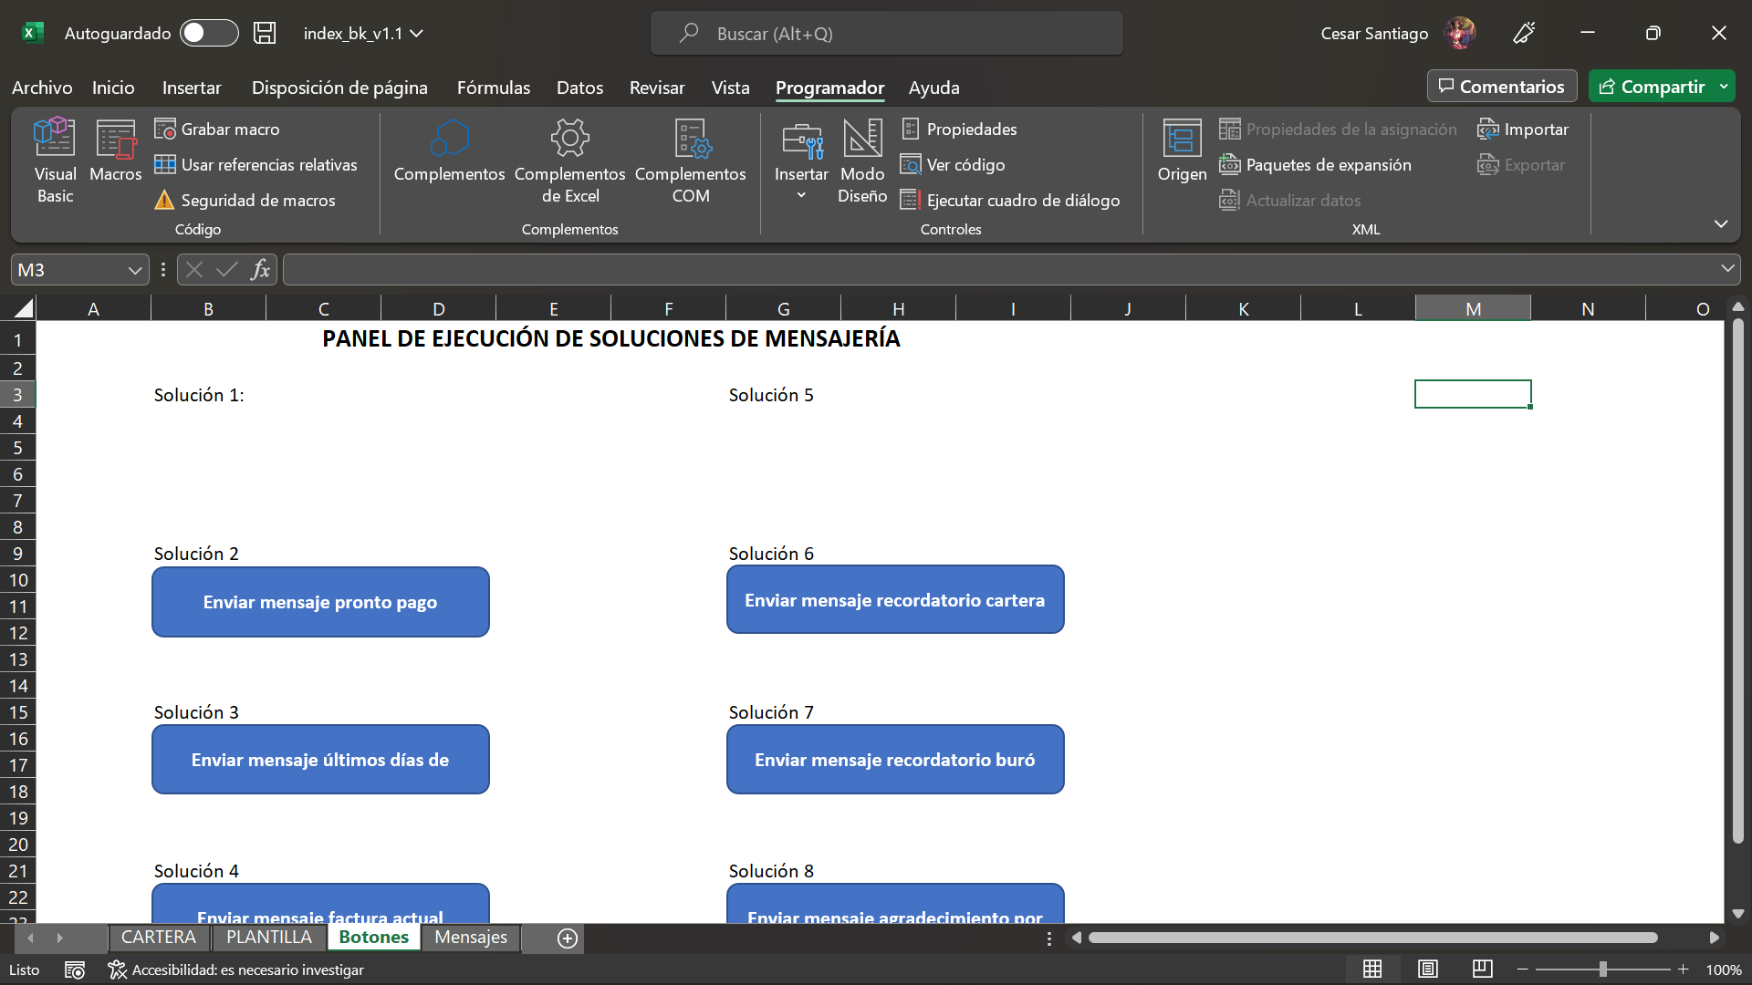Open the Fórmulas ribbon tab

tap(493, 87)
